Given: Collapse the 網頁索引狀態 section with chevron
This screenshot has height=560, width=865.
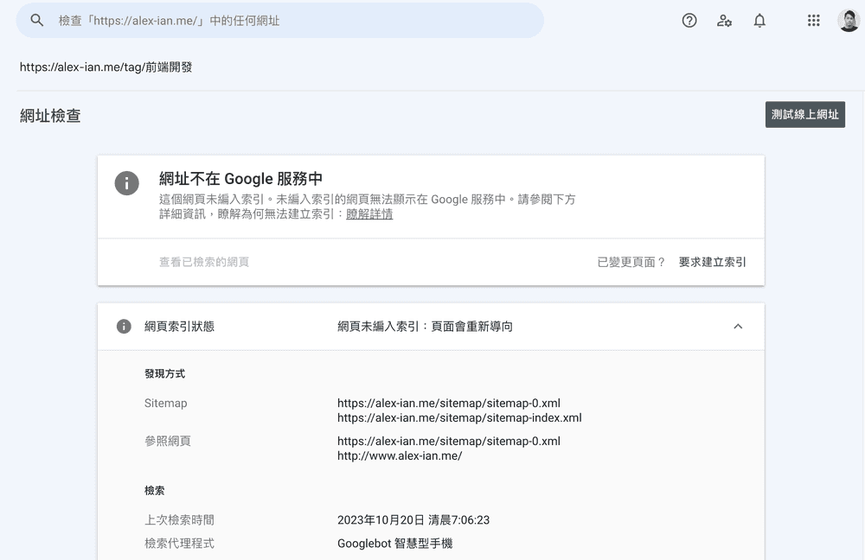Looking at the screenshot, I should pos(738,327).
